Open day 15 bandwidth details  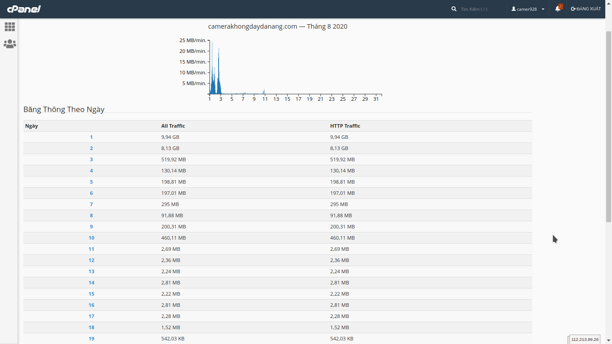click(91, 294)
